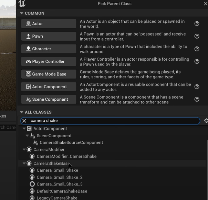Click the help icon for Actor Component
The image size is (208, 200).
(197, 87)
